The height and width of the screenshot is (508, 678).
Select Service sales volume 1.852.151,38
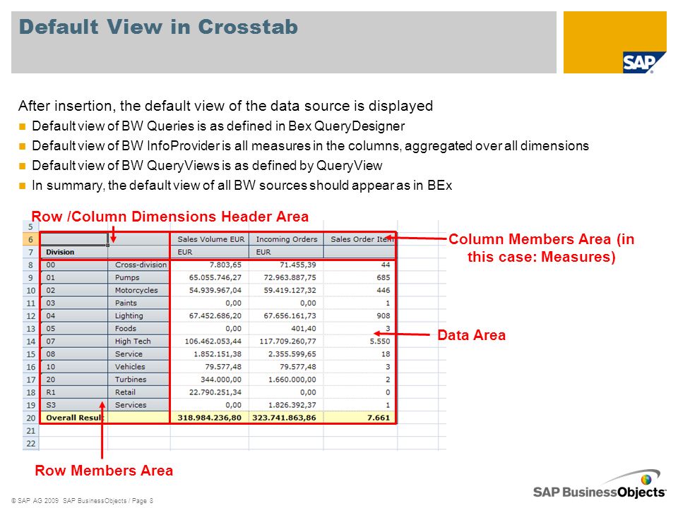click(210, 353)
